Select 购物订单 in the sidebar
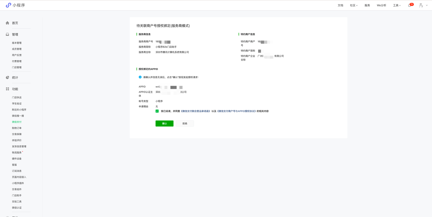The width and height of the screenshot is (432, 217). (17, 128)
